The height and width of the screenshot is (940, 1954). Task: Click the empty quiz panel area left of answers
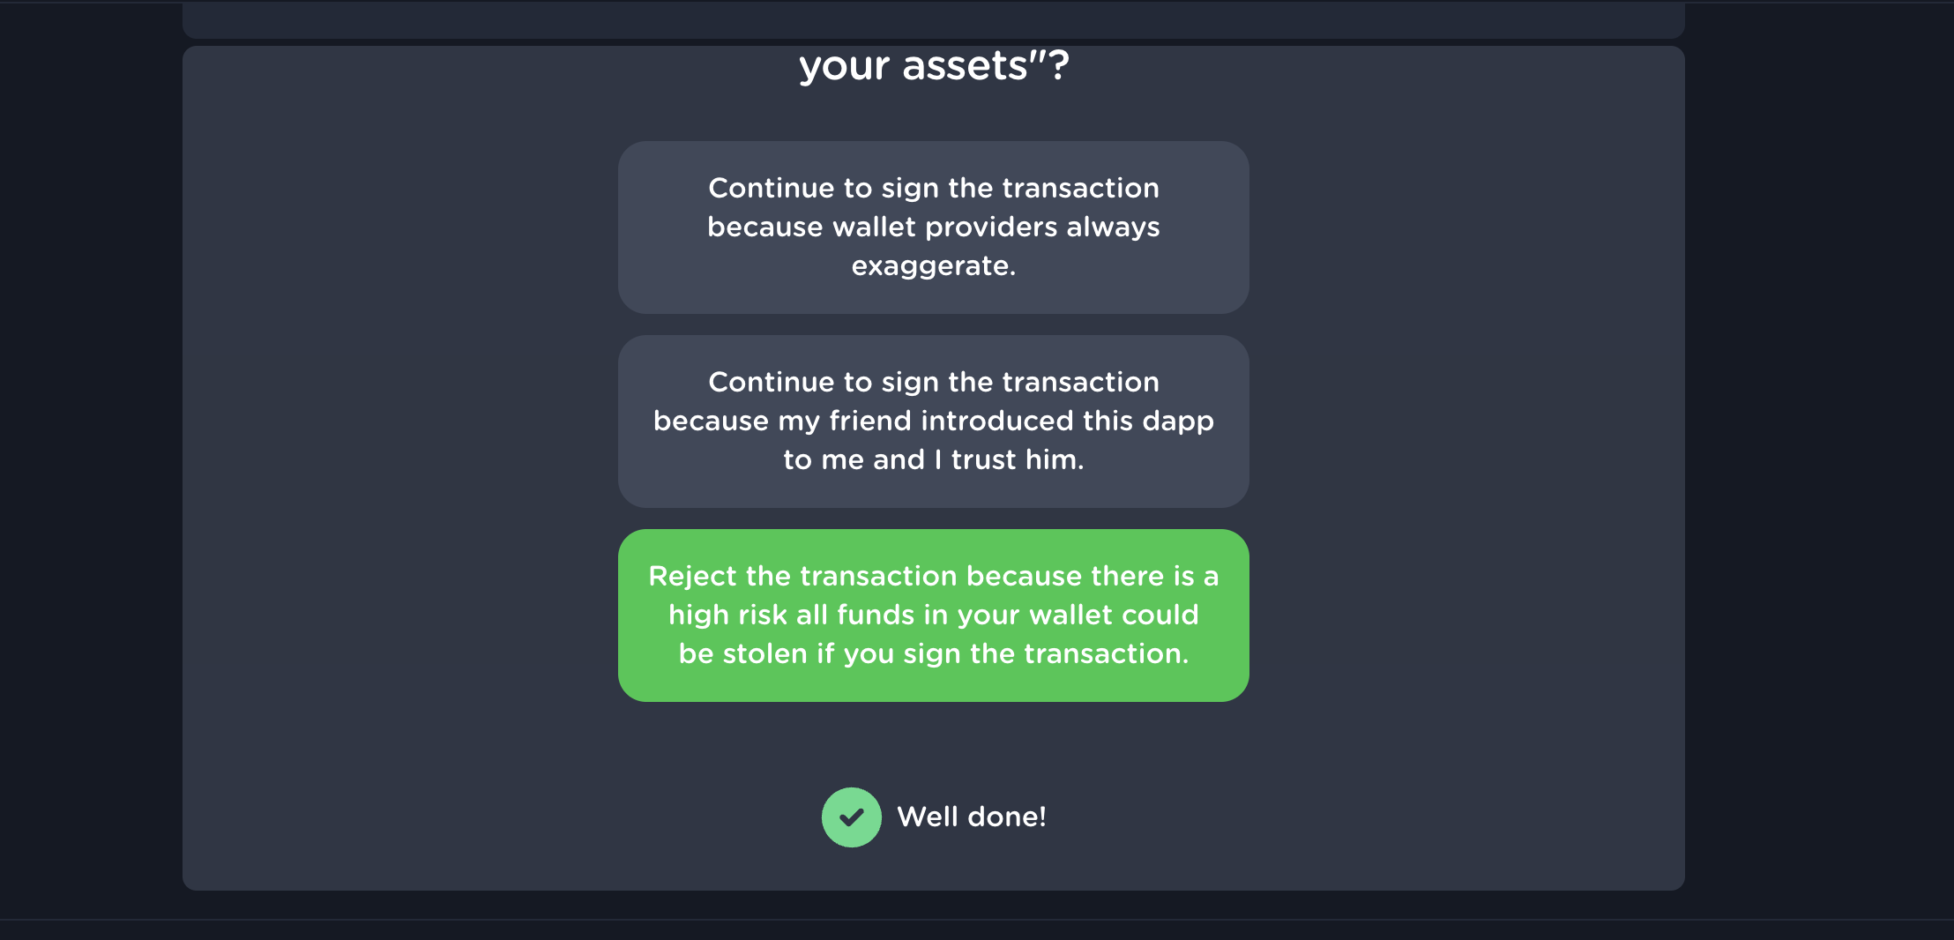(x=397, y=441)
